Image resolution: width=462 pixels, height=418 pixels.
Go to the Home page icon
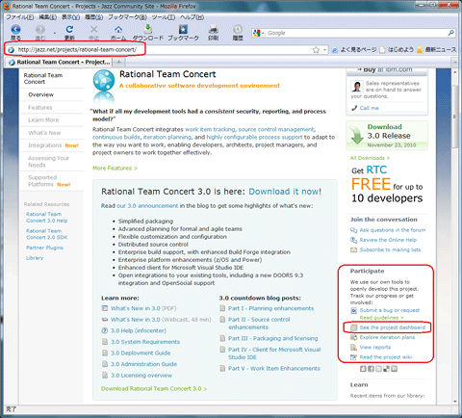click(x=118, y=30)
